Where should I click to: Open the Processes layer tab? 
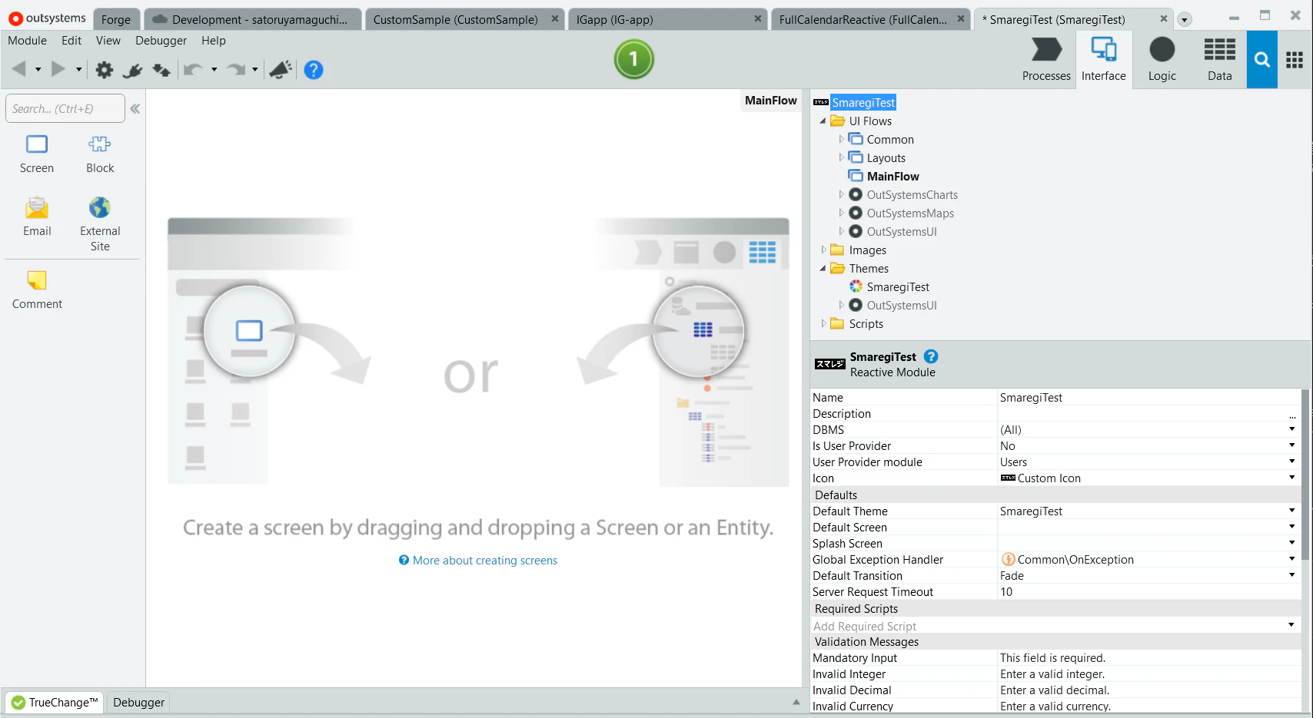click(x=1046, y=60)
